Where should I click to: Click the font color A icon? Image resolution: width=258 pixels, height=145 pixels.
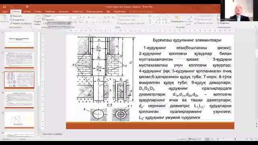pyautogui.click(x=87, y=22)
